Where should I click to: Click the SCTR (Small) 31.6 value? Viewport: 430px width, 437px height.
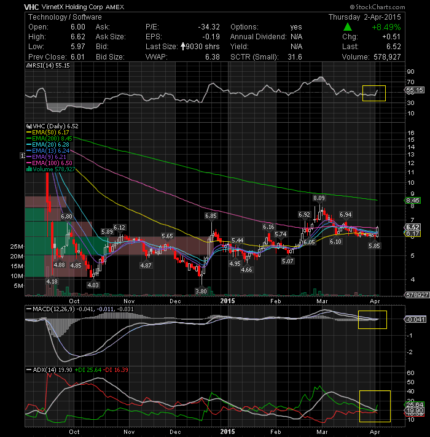(295, 57)
